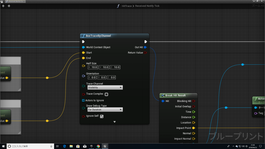Open the Windows Start menu
The image size is (265, 149).
click(x=3, y=146)
